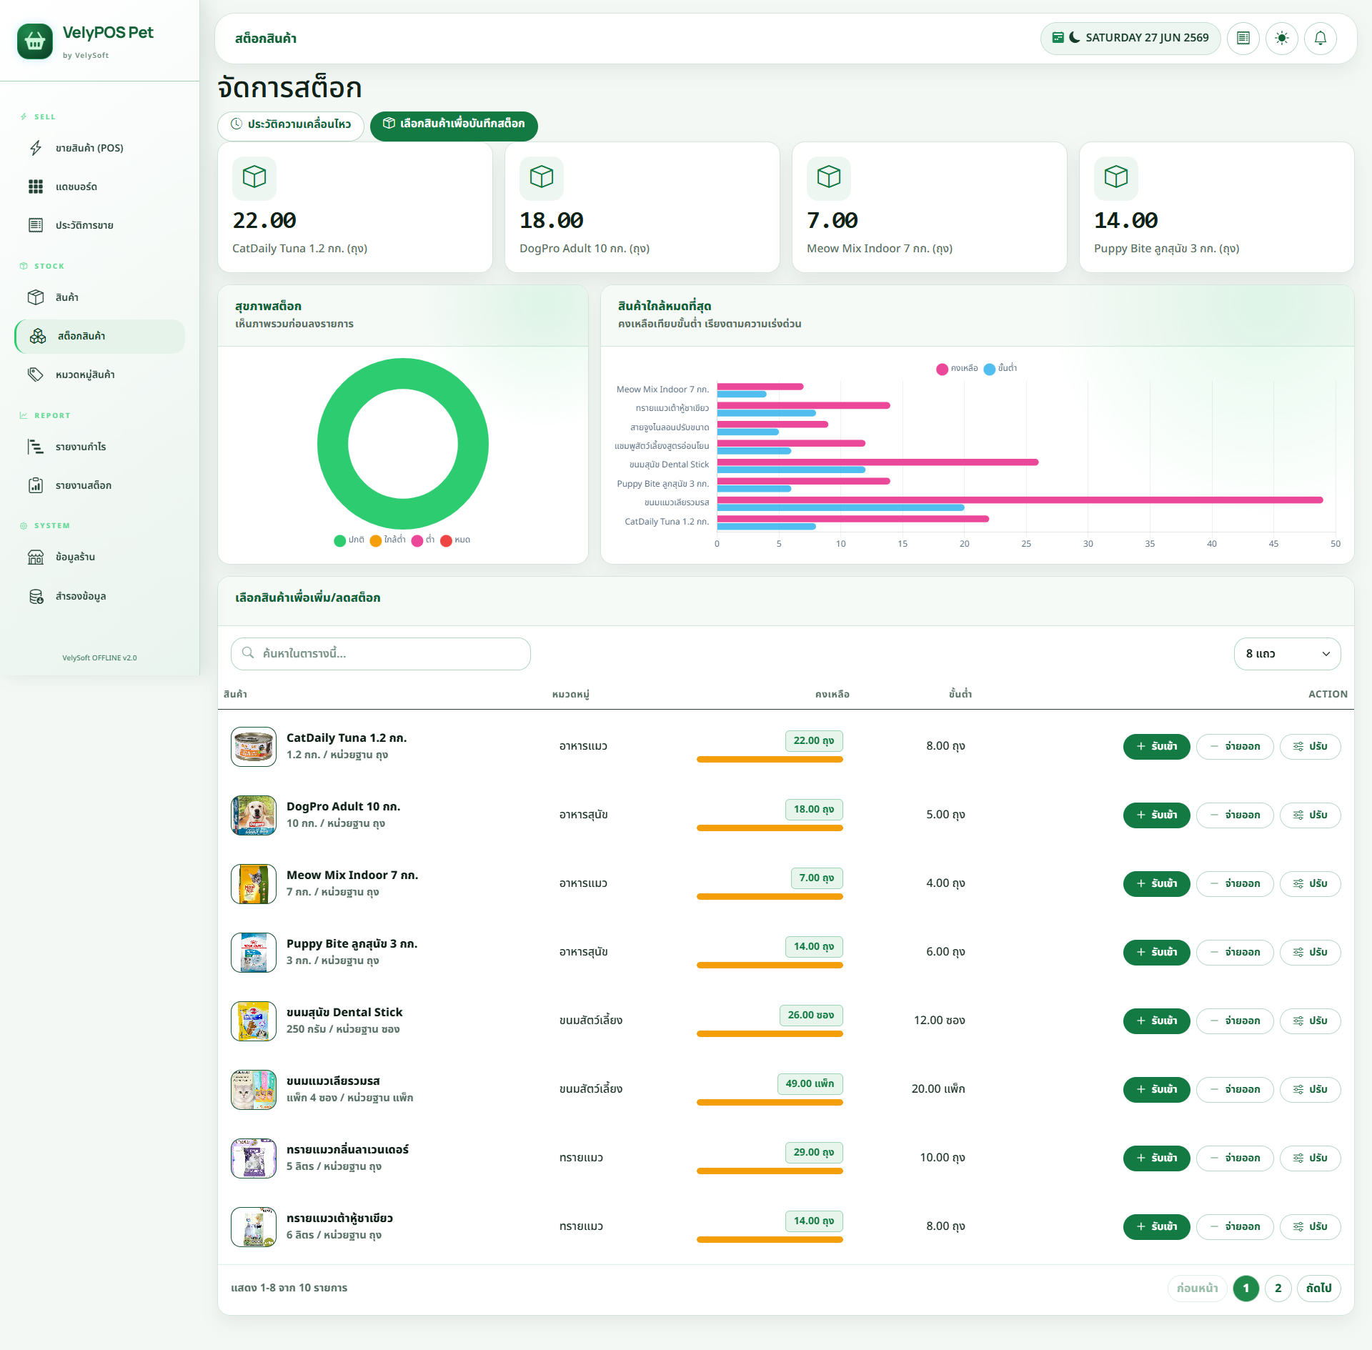Select เลือกสินค้าเพื่อบันทึกสต็อก tab
The height and width of the screenshot is (1350, 1372).
pyautogui.click(x=454, y=124)
